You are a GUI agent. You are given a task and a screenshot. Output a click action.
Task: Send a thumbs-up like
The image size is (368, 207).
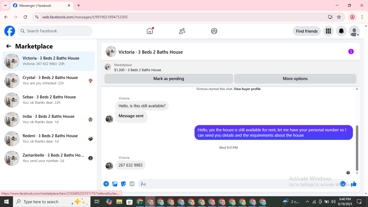354,184
